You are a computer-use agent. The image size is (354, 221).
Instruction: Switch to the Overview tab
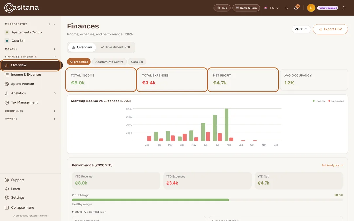[x=82, y=47]
